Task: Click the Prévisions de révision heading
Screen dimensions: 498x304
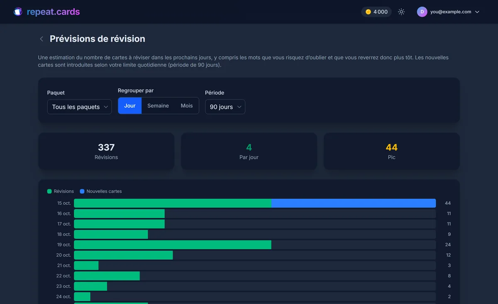Action: coord(98,39)
